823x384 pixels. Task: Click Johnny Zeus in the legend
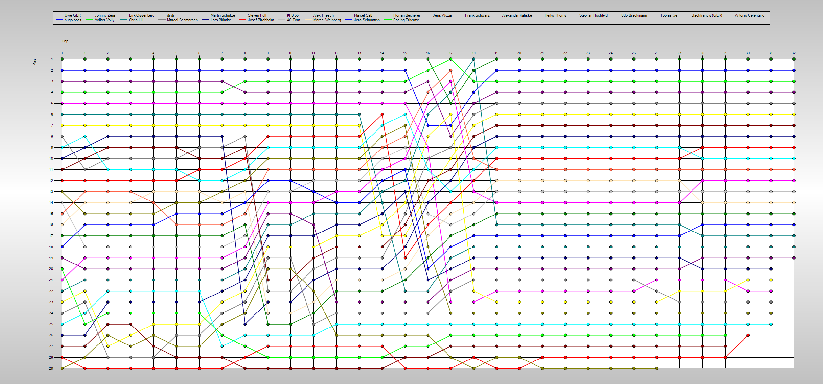click(101, 15)
